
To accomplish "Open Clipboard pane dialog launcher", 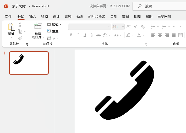I will pyautogui.click(x=27, y=45).
